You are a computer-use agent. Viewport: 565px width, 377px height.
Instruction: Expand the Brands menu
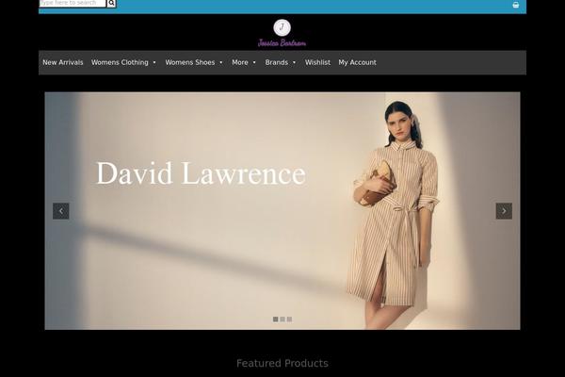[281, 62]
